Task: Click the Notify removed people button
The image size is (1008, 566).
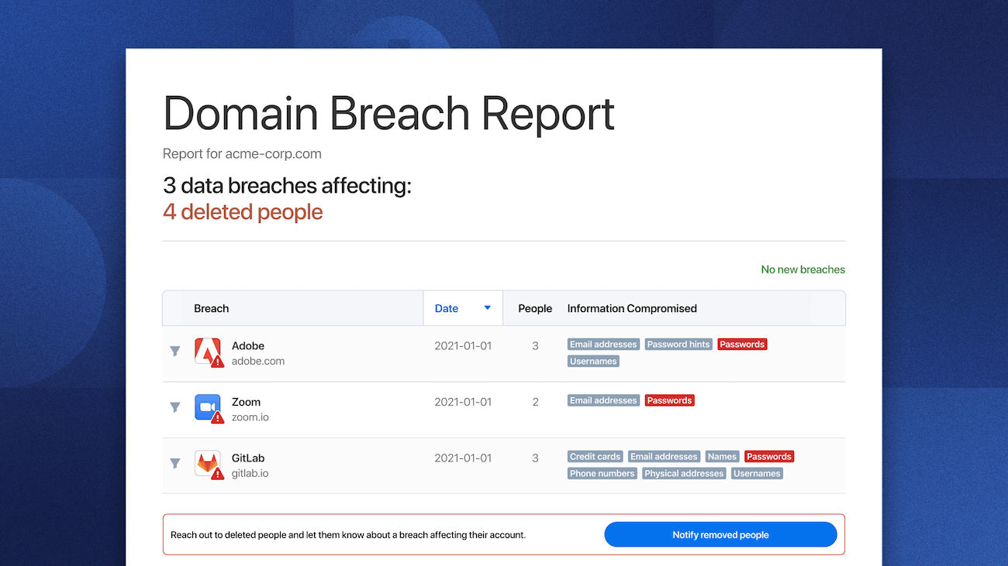Action: 720,534
